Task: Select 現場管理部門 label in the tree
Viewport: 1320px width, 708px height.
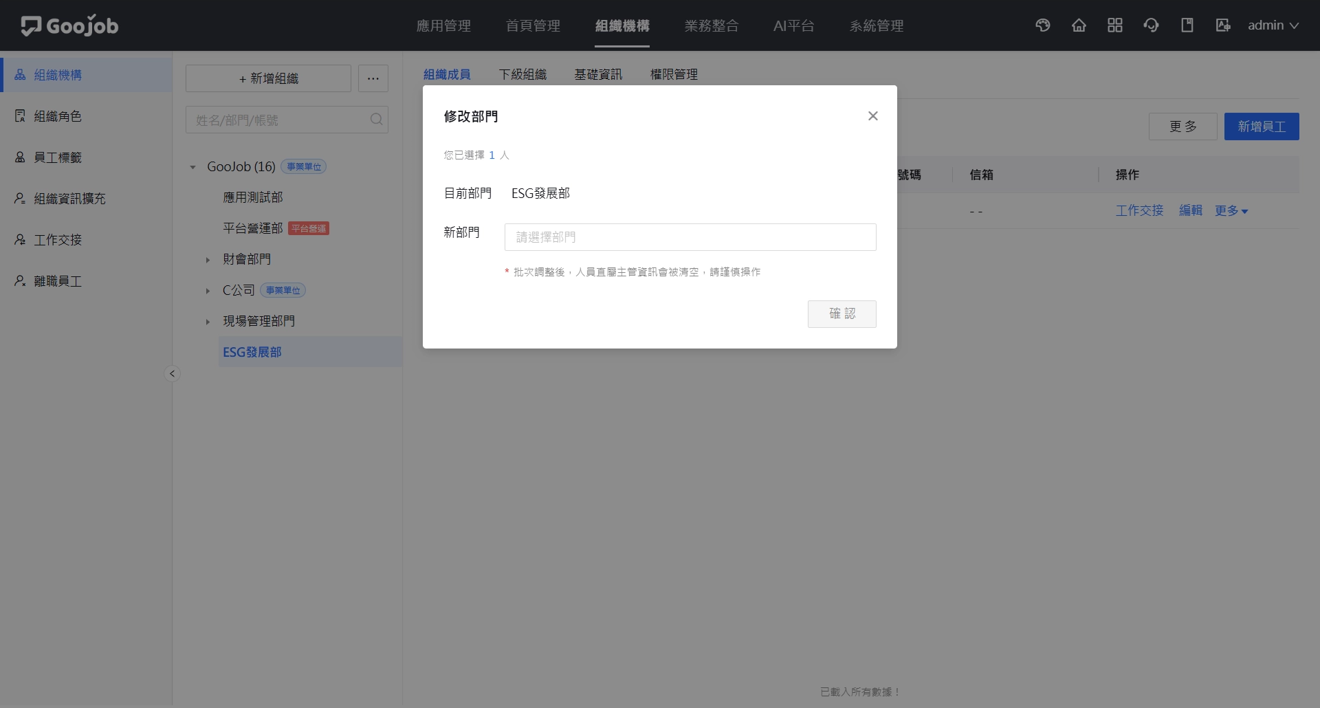Action: pyautogui.click(x=258, y=321)
